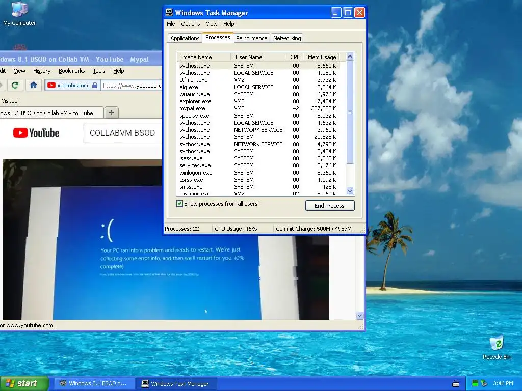Open Task Manager File menu

(x=171, y=24)
